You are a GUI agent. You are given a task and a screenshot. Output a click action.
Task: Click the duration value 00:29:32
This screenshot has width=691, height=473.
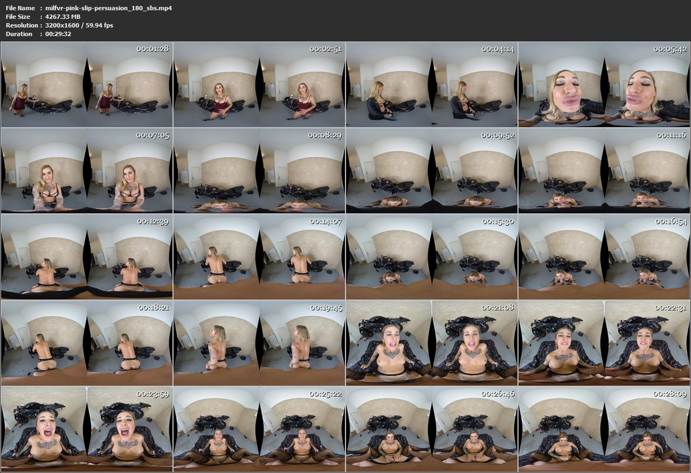(x=58, y=34)
